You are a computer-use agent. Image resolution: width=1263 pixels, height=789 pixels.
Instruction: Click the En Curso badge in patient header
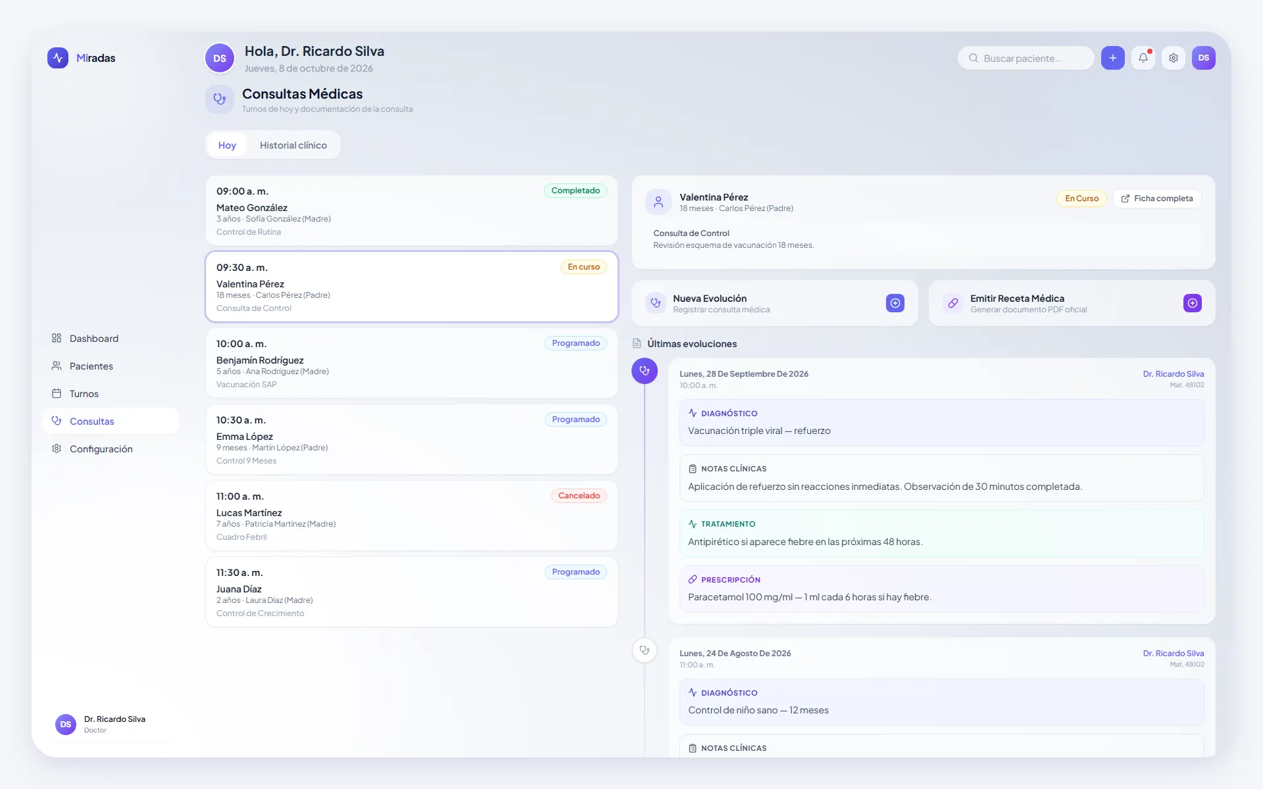(x=1081, y=199)
